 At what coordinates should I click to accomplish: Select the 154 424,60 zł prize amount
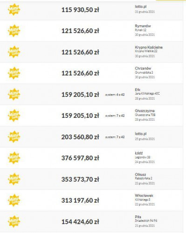[x=80, y=222]
